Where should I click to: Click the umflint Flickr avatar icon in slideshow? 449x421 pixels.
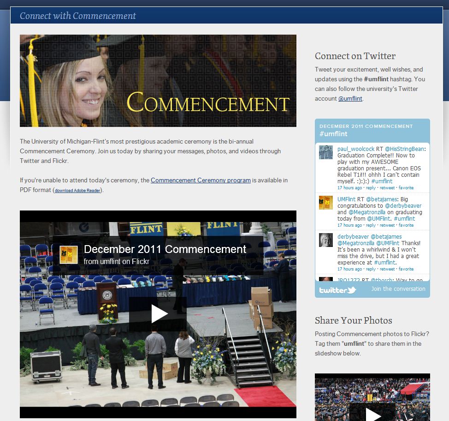coord(69,255)
